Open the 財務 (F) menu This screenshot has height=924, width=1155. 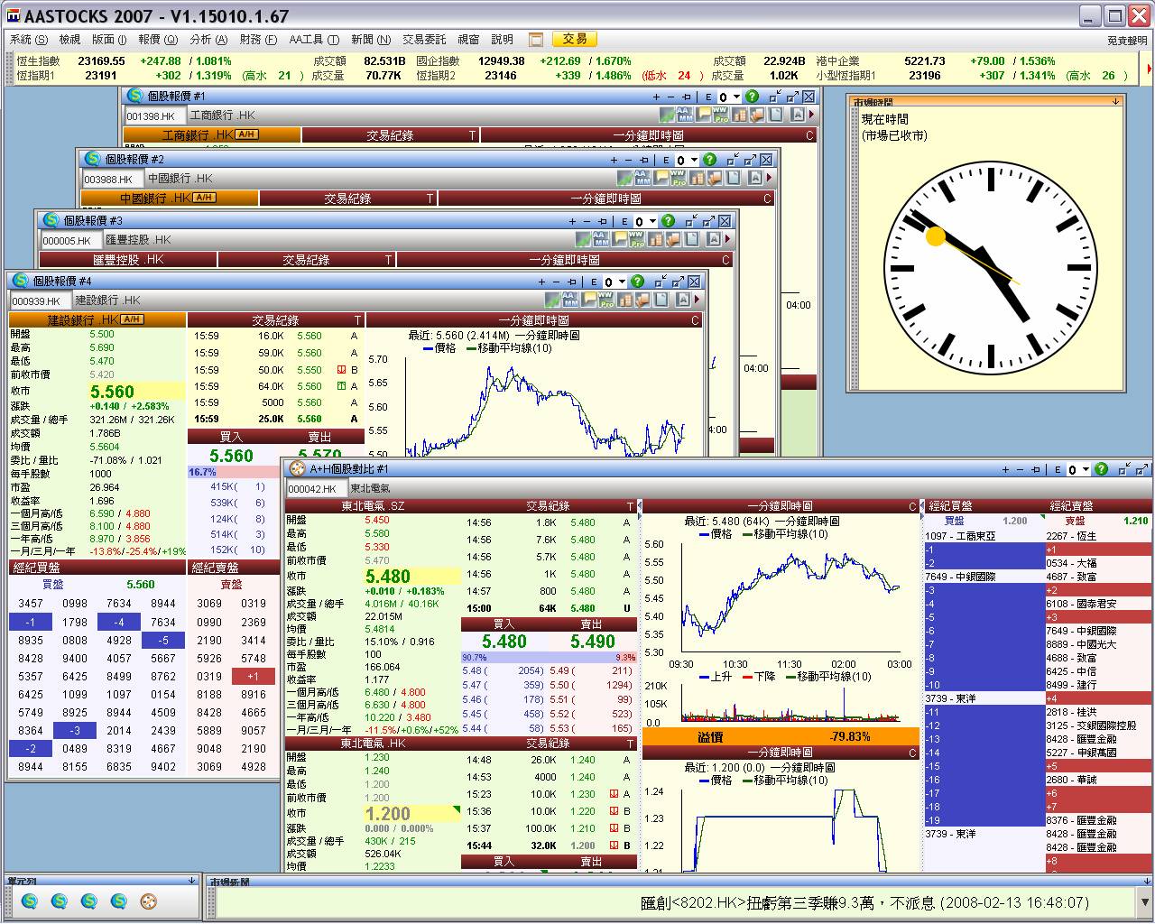(x=258, y=40)
